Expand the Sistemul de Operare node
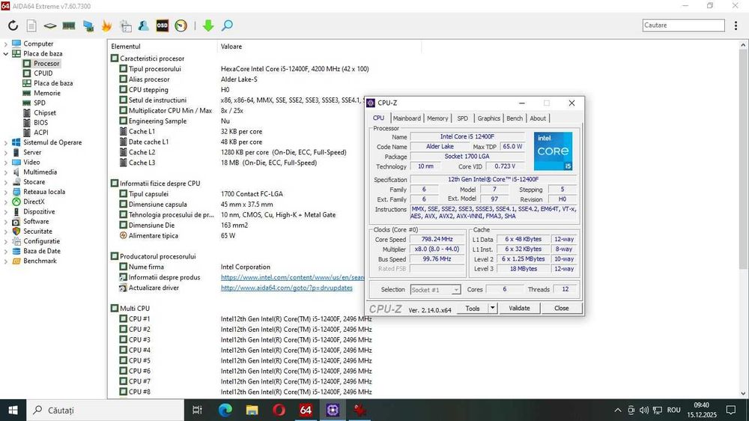Screen dimensions: 749x421 6,142
